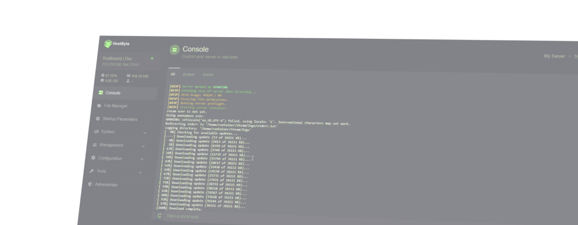Click the System section icon
This screenshot has width=578, height=225.
[x=96, y=132]
